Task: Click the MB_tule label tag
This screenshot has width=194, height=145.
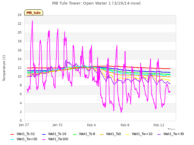Action: [x=34, y=12]
